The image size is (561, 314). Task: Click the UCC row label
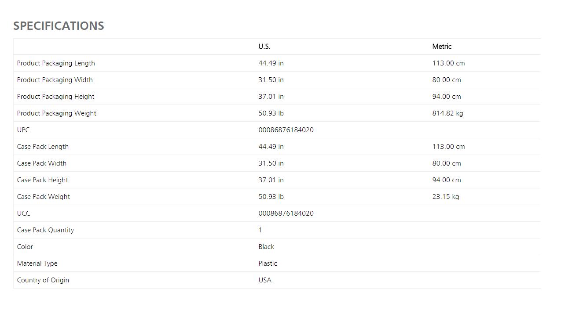coord(24,213)
